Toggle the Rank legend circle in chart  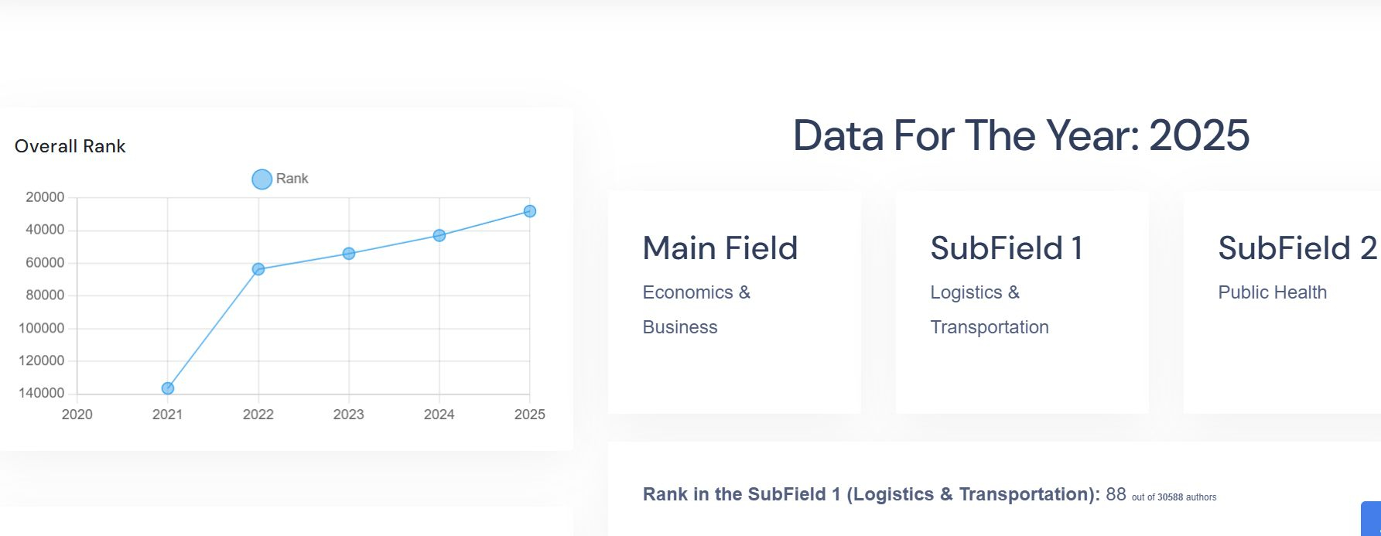pyautogui.click(x=262, y=179)
